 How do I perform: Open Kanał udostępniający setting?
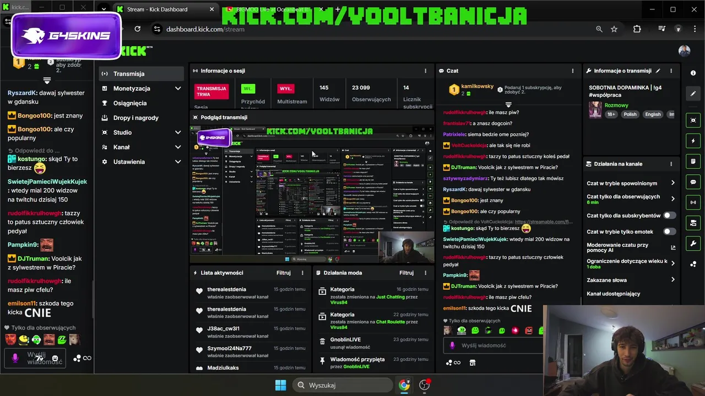coord(614,294)
